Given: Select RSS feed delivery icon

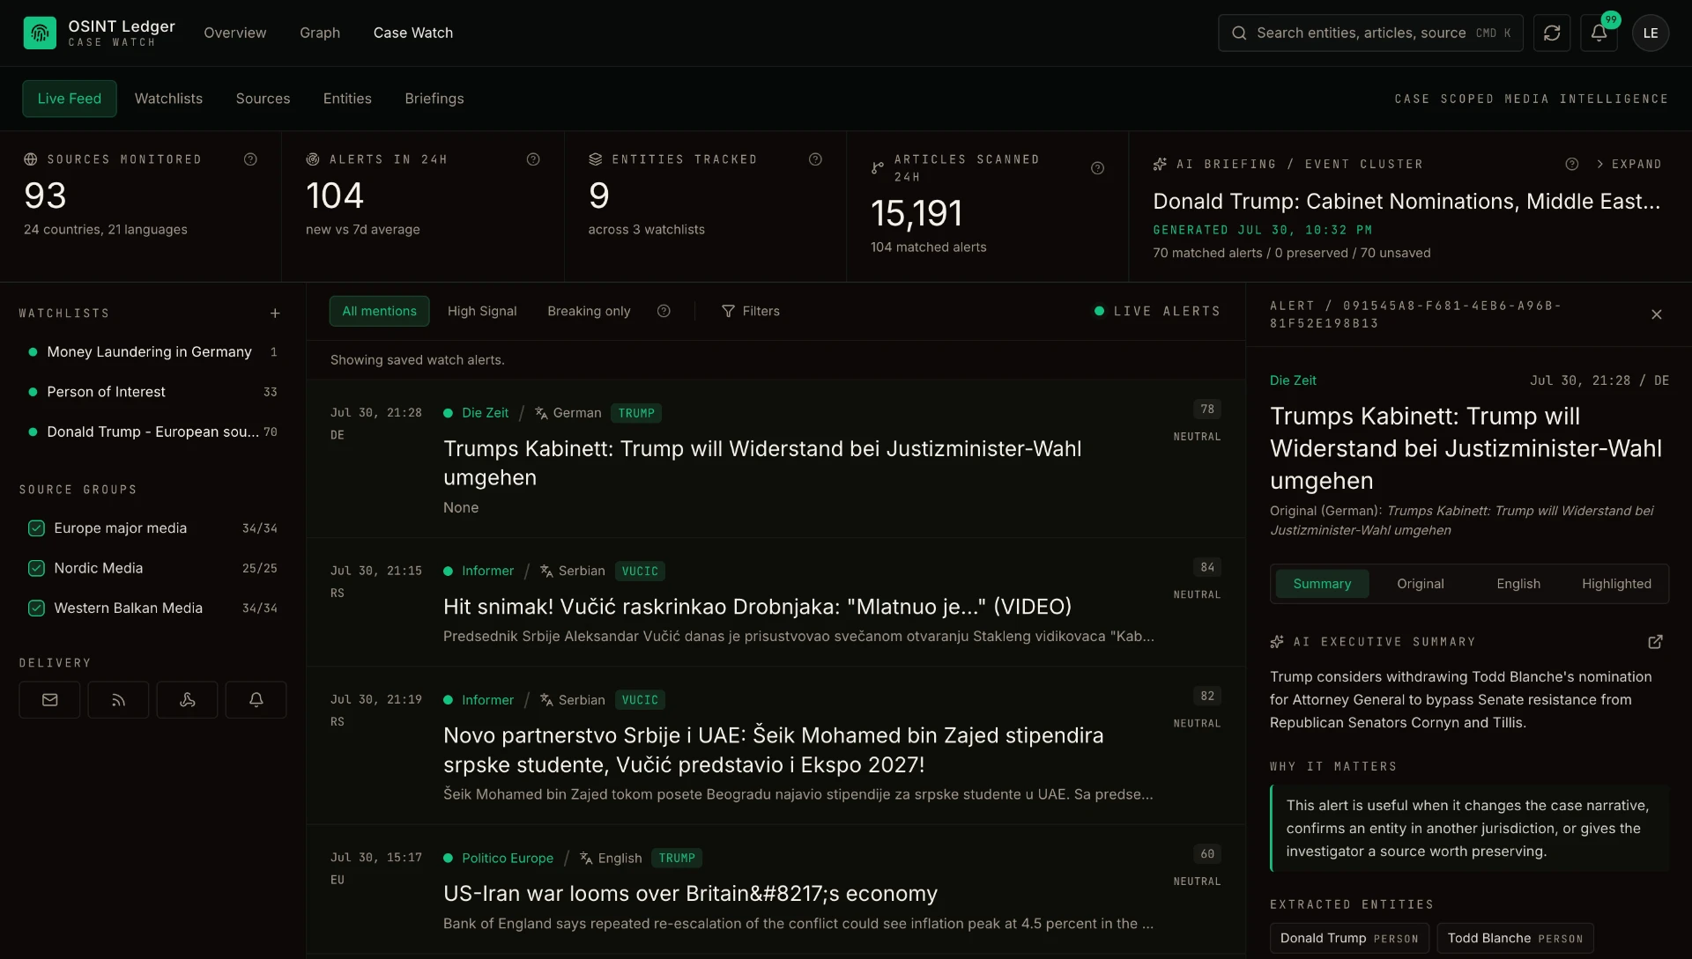Looking at the screenshot, I should 118,700.
